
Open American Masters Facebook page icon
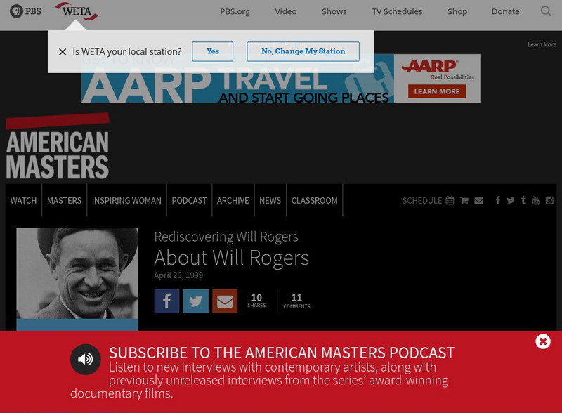(498, 200)
